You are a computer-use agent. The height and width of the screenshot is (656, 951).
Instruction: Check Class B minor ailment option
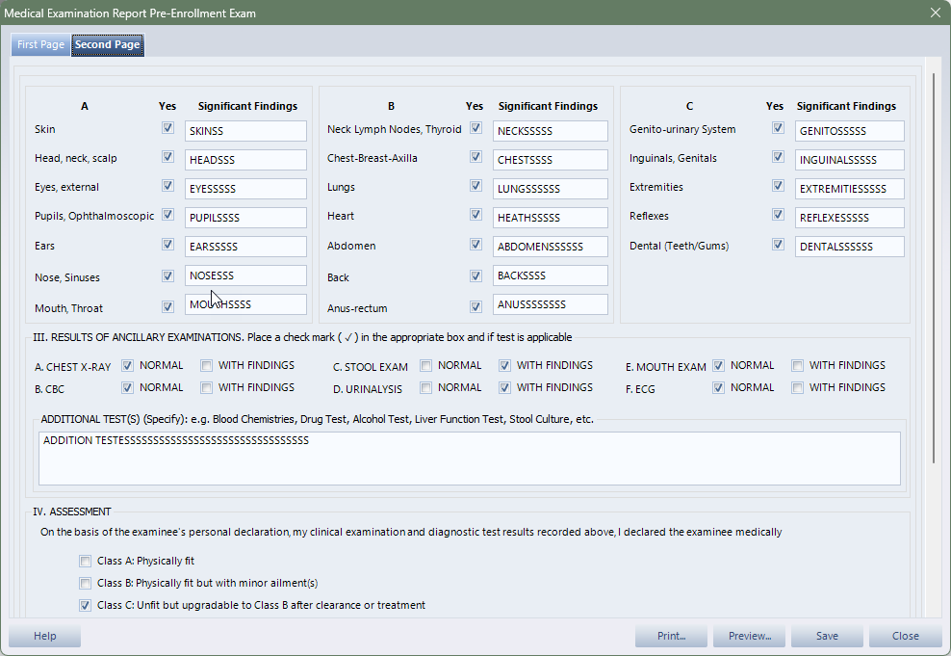coord(87,583)
